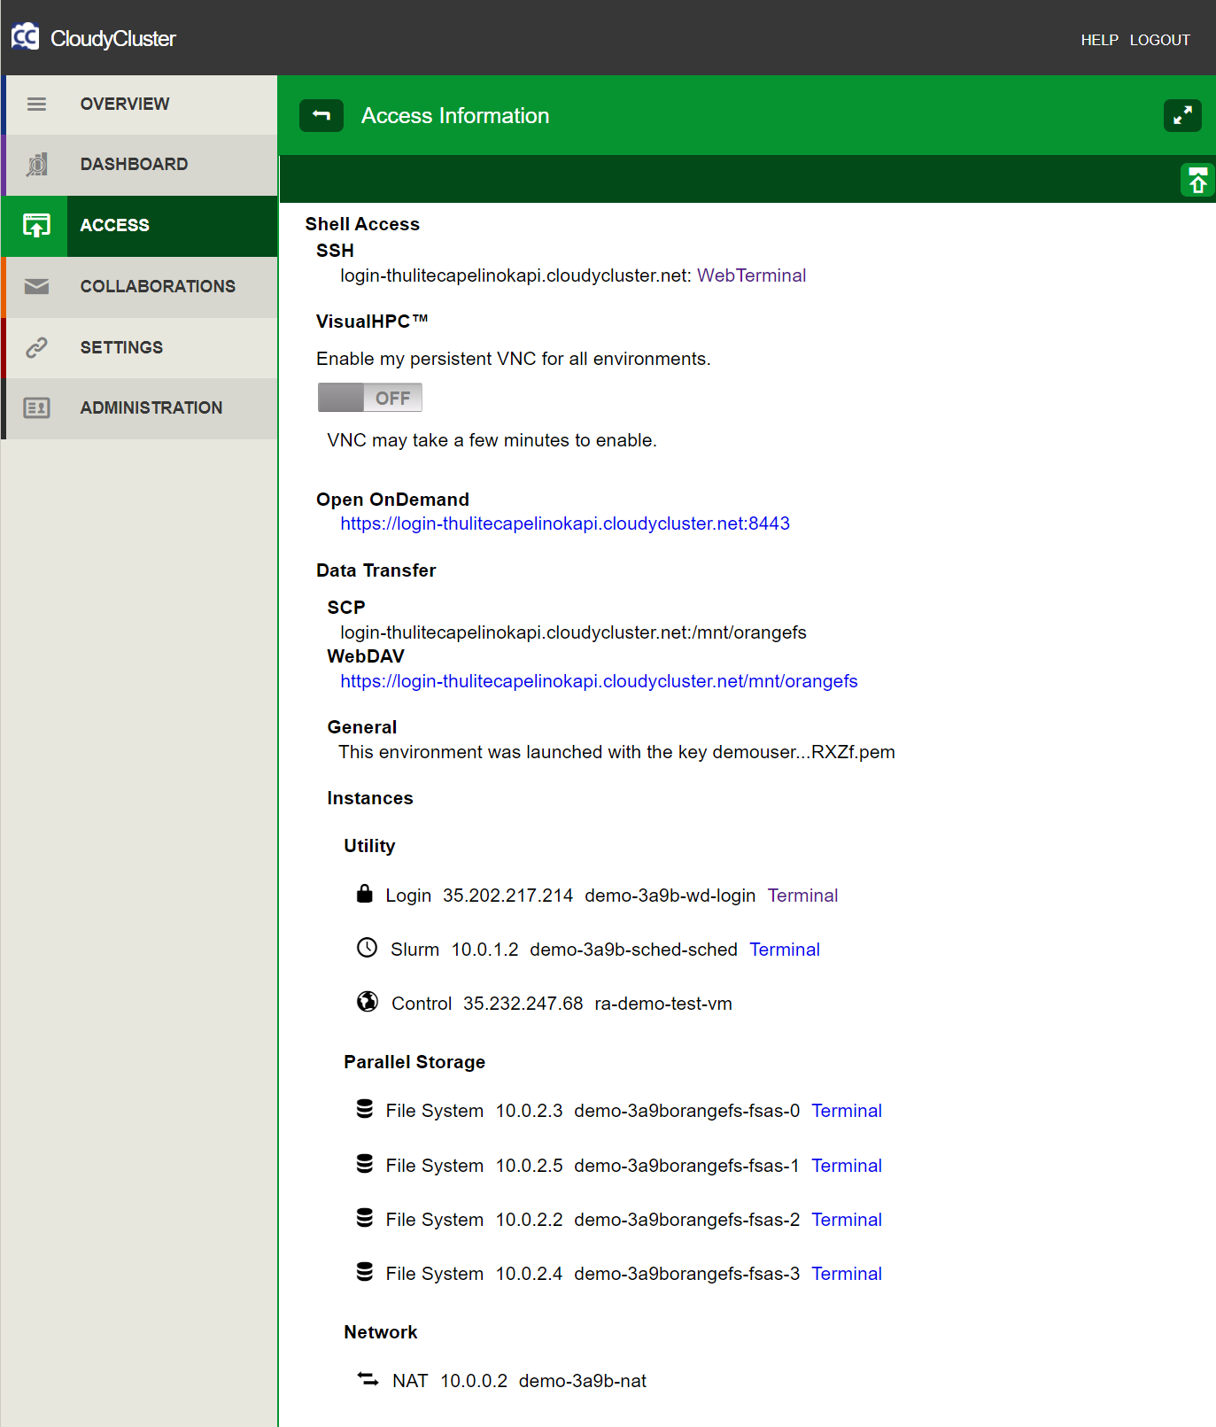This screenshot has height=1427, width=1216.
Task: Click database icon for 10.0.2.3 file system
Action: pyautogui.click(x=365, y=1109)
